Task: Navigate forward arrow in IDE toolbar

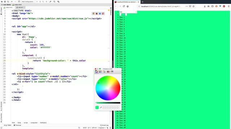Action: pos(15,1)
